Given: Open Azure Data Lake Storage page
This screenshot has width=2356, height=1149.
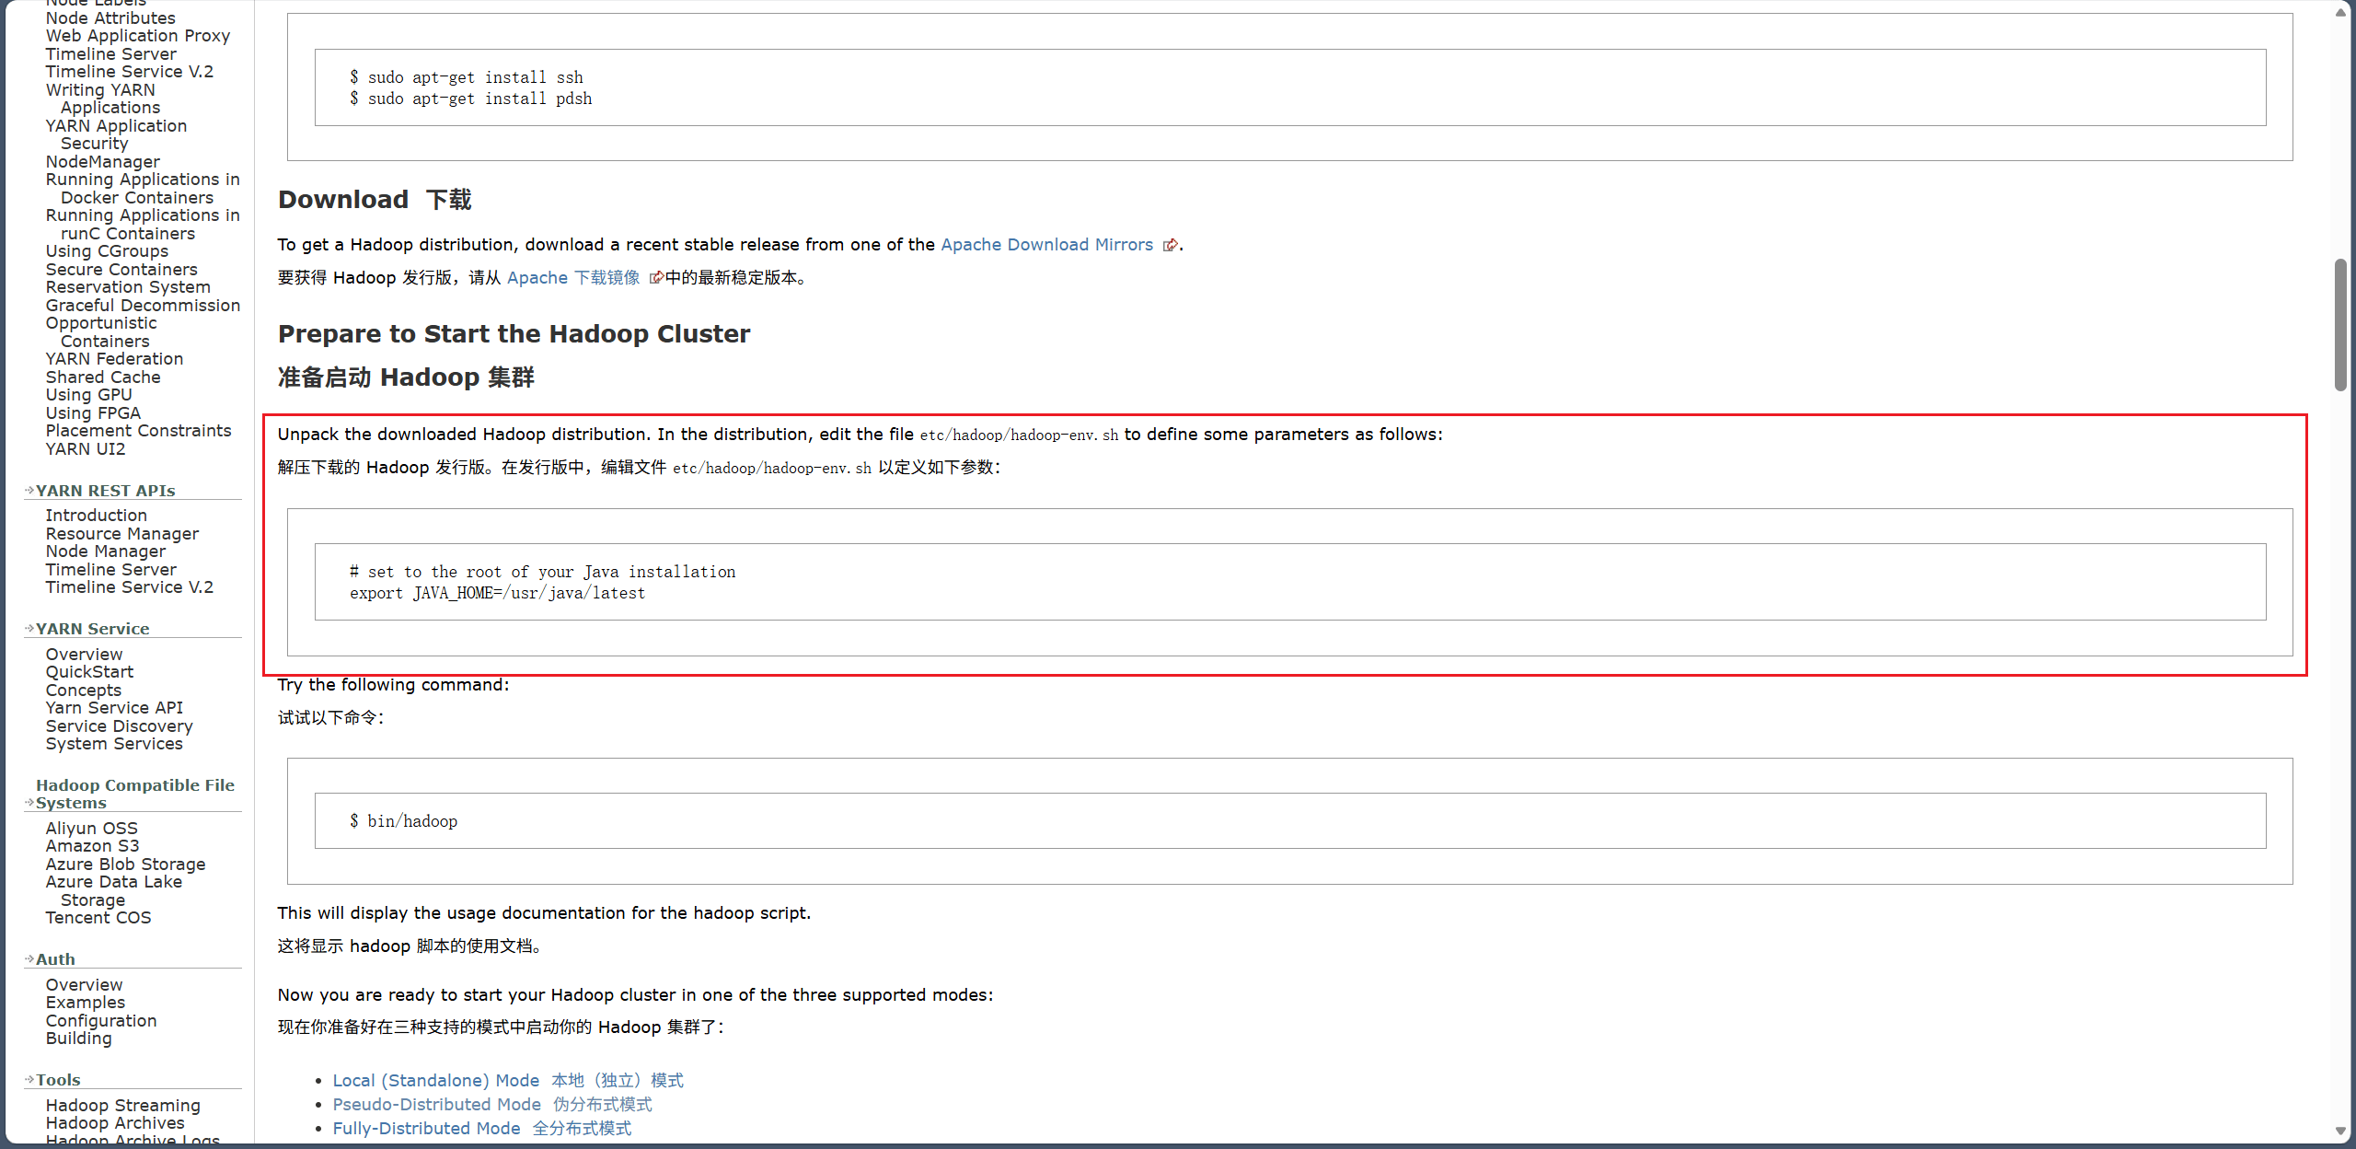Looking at the screenshot, I should pos(114,891).
